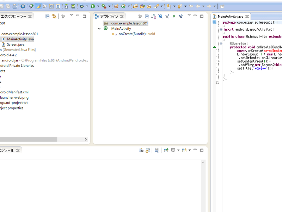Screen dimensions: 282x212
Task: Open the Run button dropdown arrow
Action: tap(98, 6)
